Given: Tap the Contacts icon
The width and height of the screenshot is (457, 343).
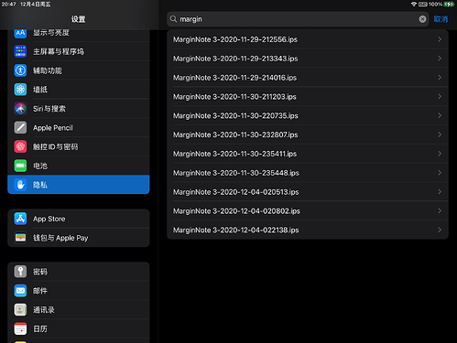Looking at the screenshot, I should coord(20,310).
